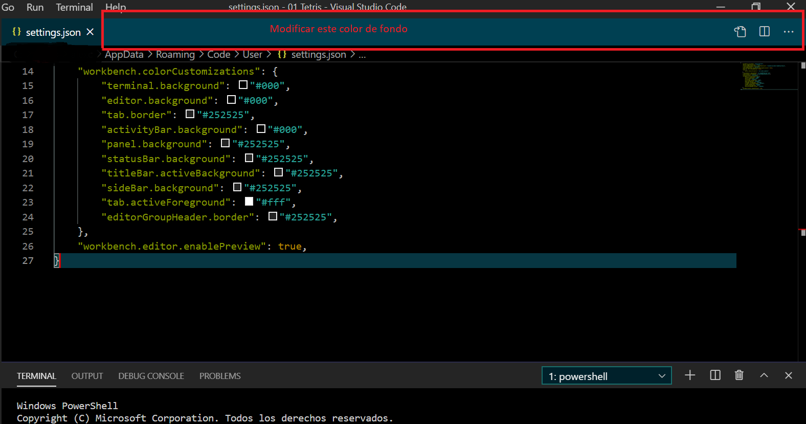Open the Help menu
806x424 pixels.
[116, 7]
